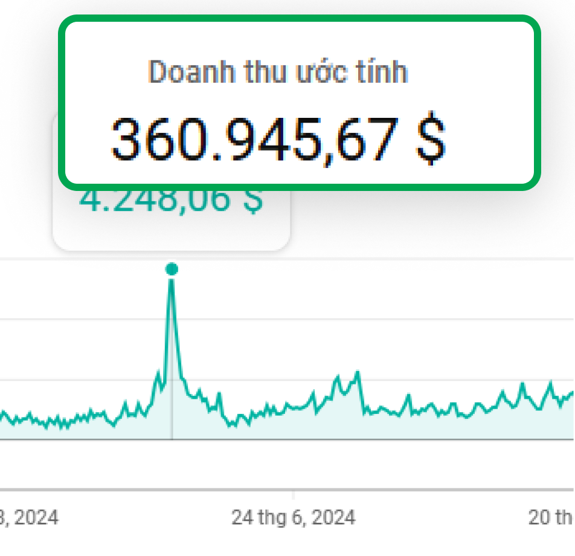Screen dimensions: 575x556
Task: Click the dollar sign in the tooltip
Action: tap(252, 201)
